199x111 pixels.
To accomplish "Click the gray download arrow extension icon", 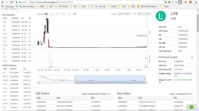I will coord(180,2).
